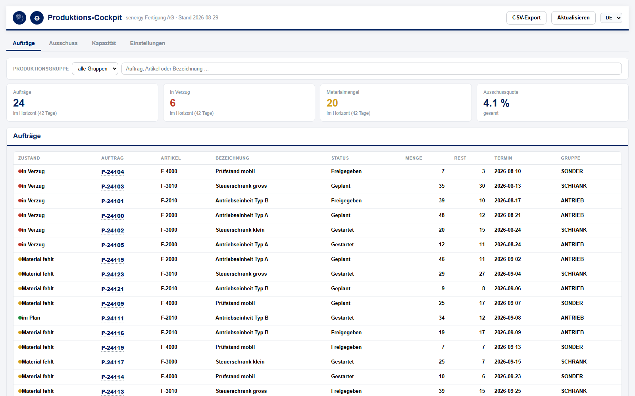Image resolution: width=635 pixels, height=396 pixels.
Task: Open the Produktionsgruppe 'alle Gruppen' dropdown
Action: point(95,69)
